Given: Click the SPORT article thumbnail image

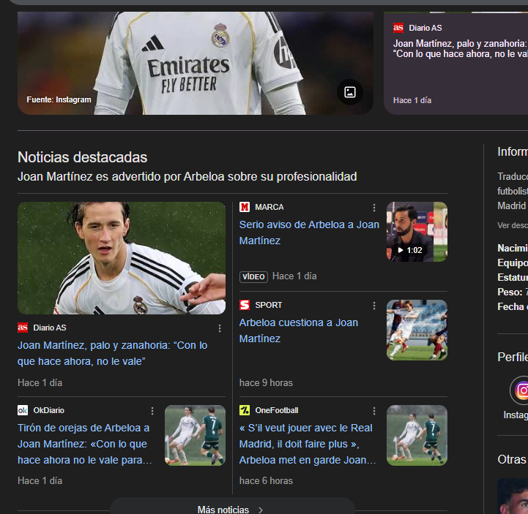Looking at the screenshot, I should (x=416, y=330).
